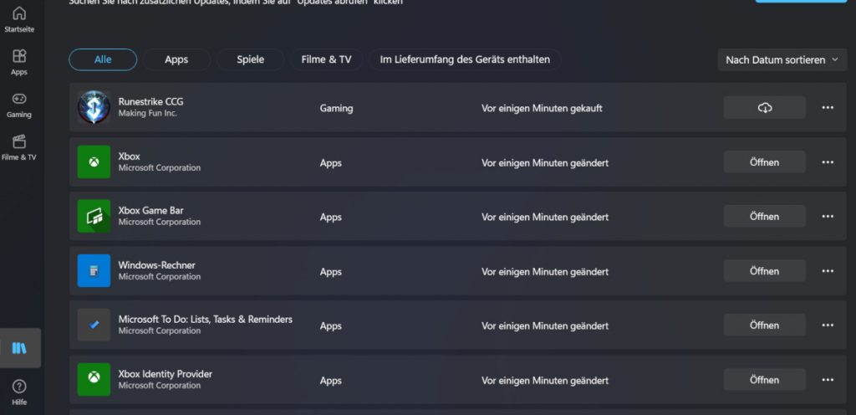Click the Xbox Game Bar icon

(94, 216)
